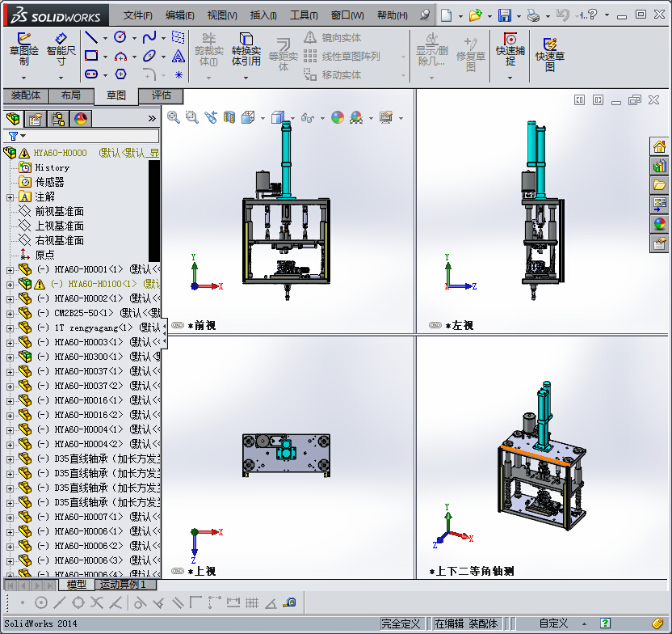This screenshot has height=634, width=672.
Task: Open the SolidWorks Resources home icon
Action: [660, 146]
